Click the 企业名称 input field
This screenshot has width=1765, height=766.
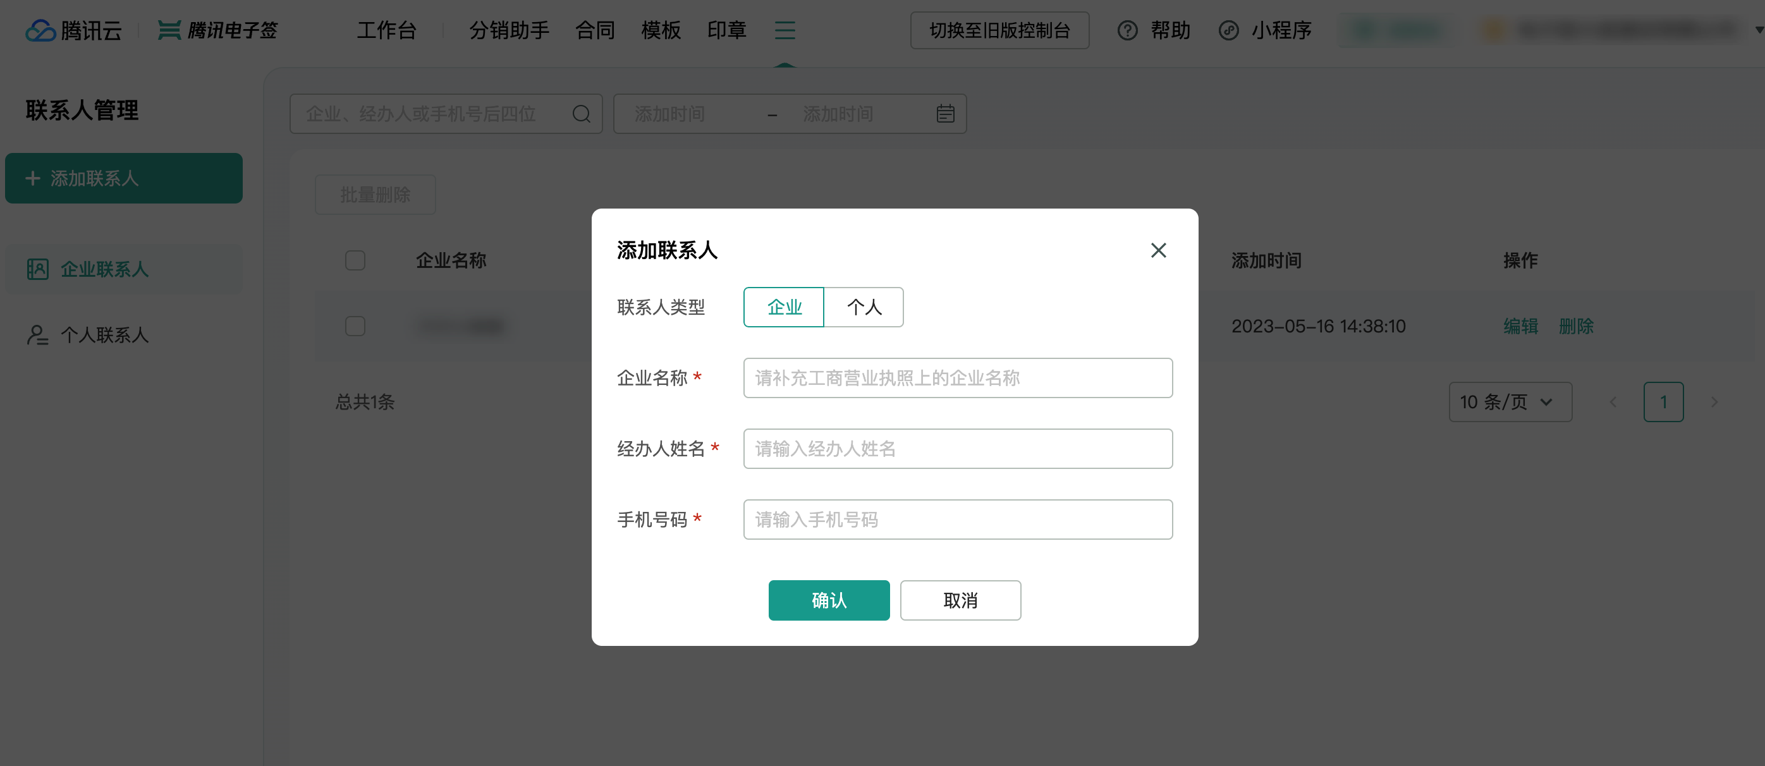(958, 378)
